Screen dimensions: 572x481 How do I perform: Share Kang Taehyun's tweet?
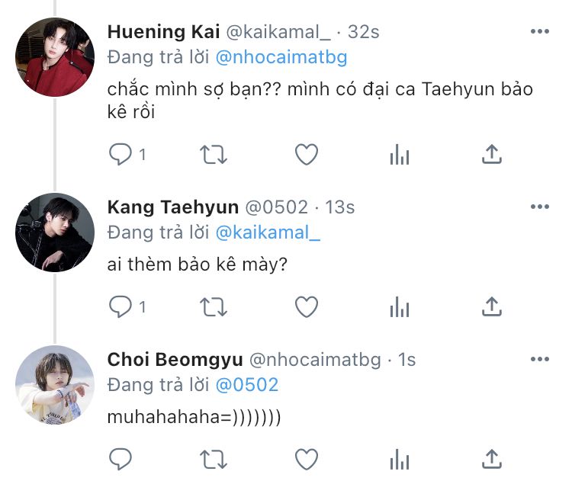point(492,306)
